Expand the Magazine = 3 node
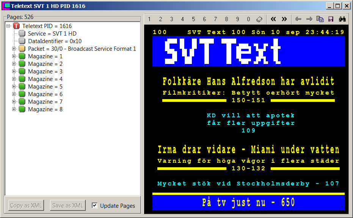The width and height of the screenshot is (353, 218). pos(14,71)
